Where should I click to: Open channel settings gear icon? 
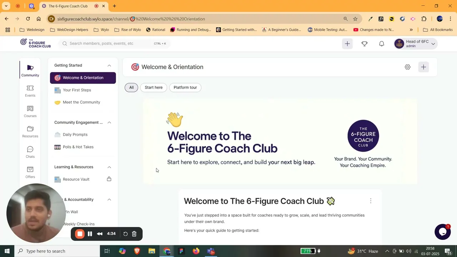coord(407,67)
